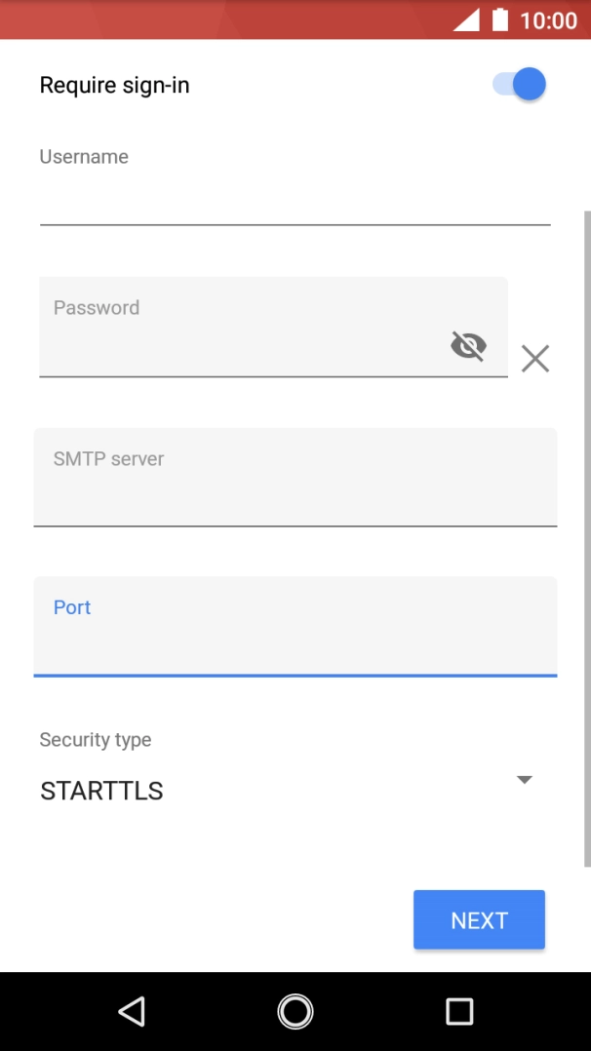Tap the Back navigation arrow
591x1051 pixels.
(x=132, y=1011)
